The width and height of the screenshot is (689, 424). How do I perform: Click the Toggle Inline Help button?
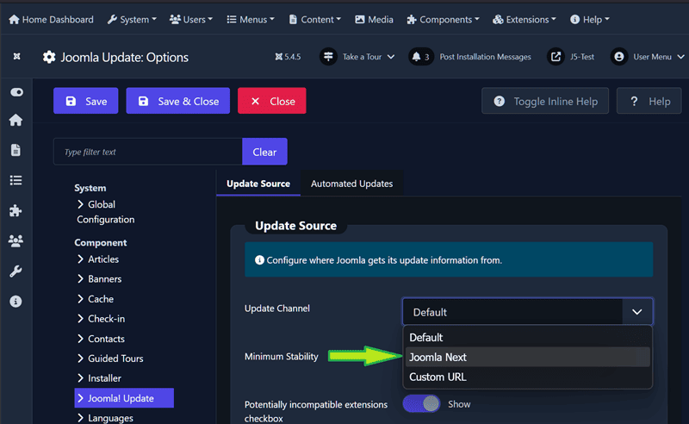point(545,101)
